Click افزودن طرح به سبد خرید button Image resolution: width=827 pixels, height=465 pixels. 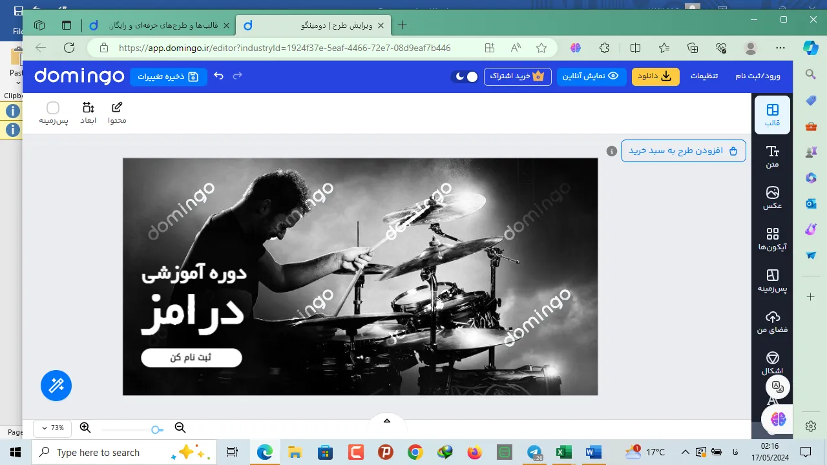click(684, 151)
